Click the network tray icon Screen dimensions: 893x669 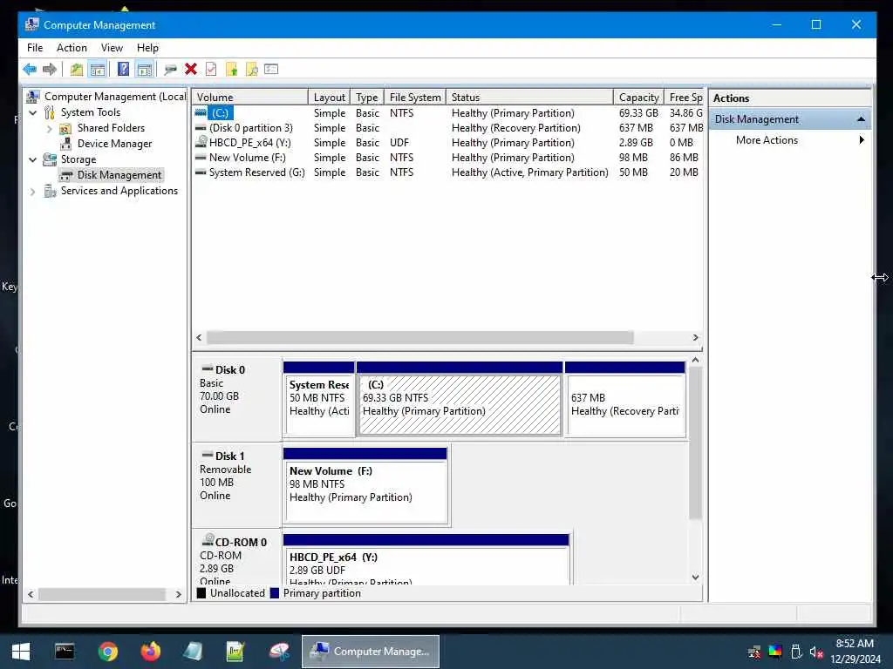pyautogui.click(x=754, y=652)
